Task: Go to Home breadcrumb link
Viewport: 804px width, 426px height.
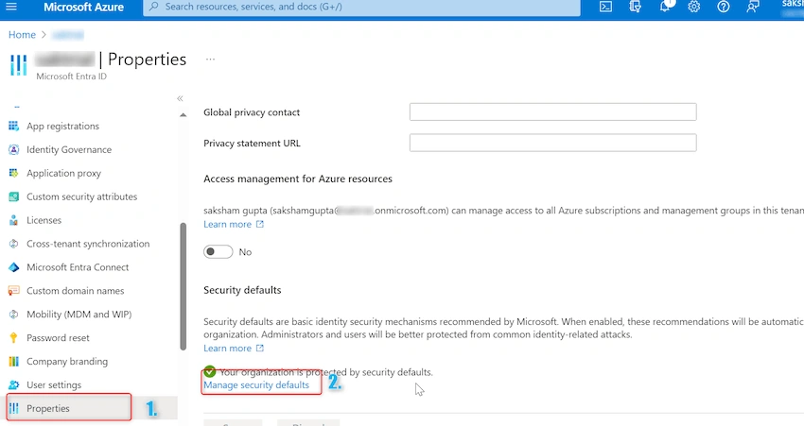Action: tap(22, 35)
